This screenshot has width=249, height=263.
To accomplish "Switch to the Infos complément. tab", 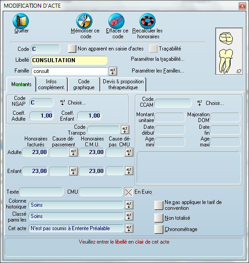I will tap(51, 84).
